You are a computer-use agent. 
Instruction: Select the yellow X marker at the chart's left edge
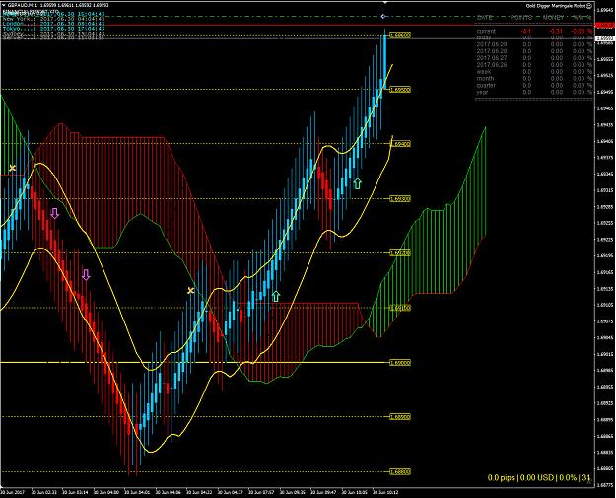click(12, 168)
